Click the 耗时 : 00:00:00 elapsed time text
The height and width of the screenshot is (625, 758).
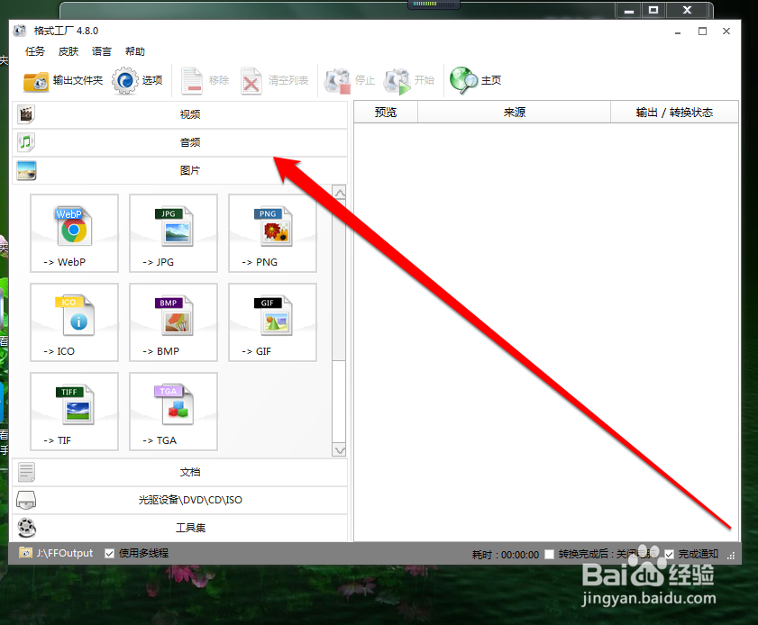[505, 555]
